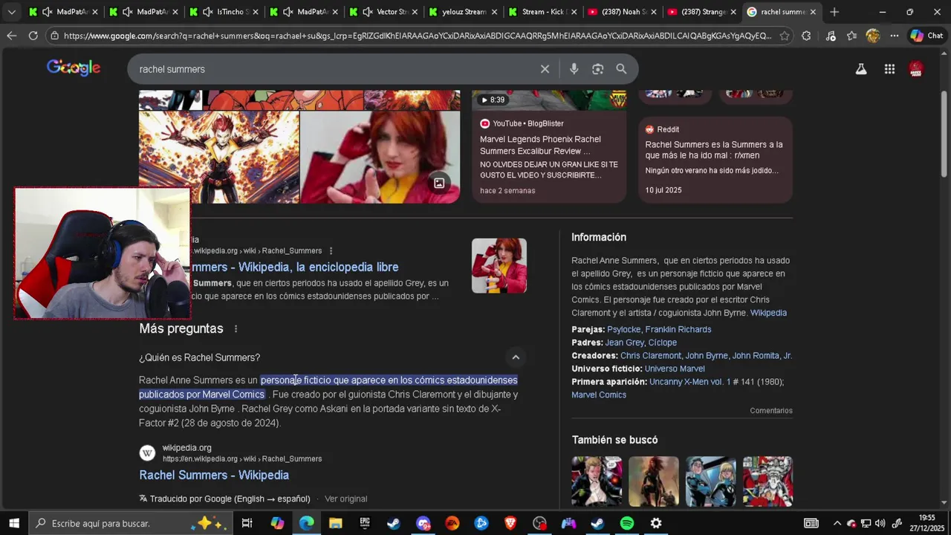Image resolution: width=951 pixels, height=535 pixels.
Task: Open the Wikipedia, la enciclopedia libre result
Action: [295, 267]
